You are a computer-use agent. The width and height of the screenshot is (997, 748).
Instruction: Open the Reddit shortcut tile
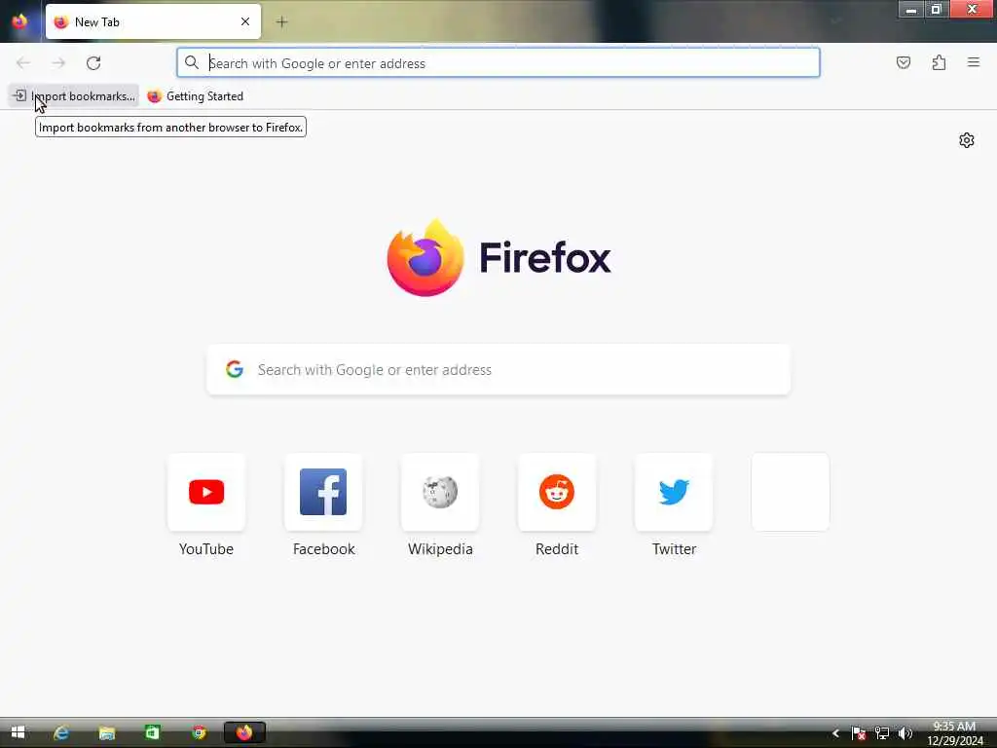pyautogui.click(x=557, y=492)
